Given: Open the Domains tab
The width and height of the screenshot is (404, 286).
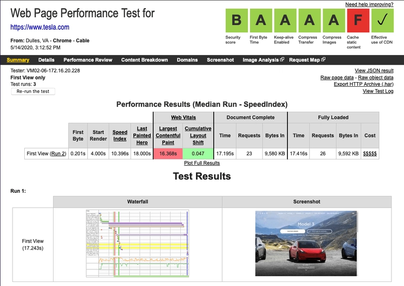Looking at the screenshot, I should click(187, 60).
